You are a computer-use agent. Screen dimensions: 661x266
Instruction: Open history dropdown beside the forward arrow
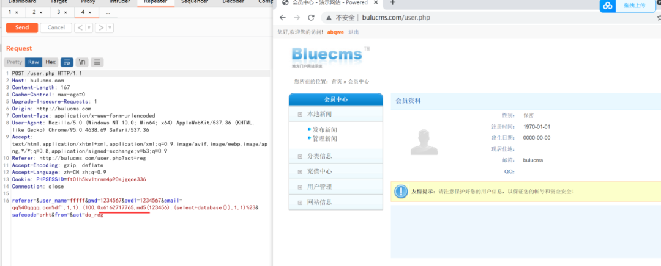coord(110,27)
